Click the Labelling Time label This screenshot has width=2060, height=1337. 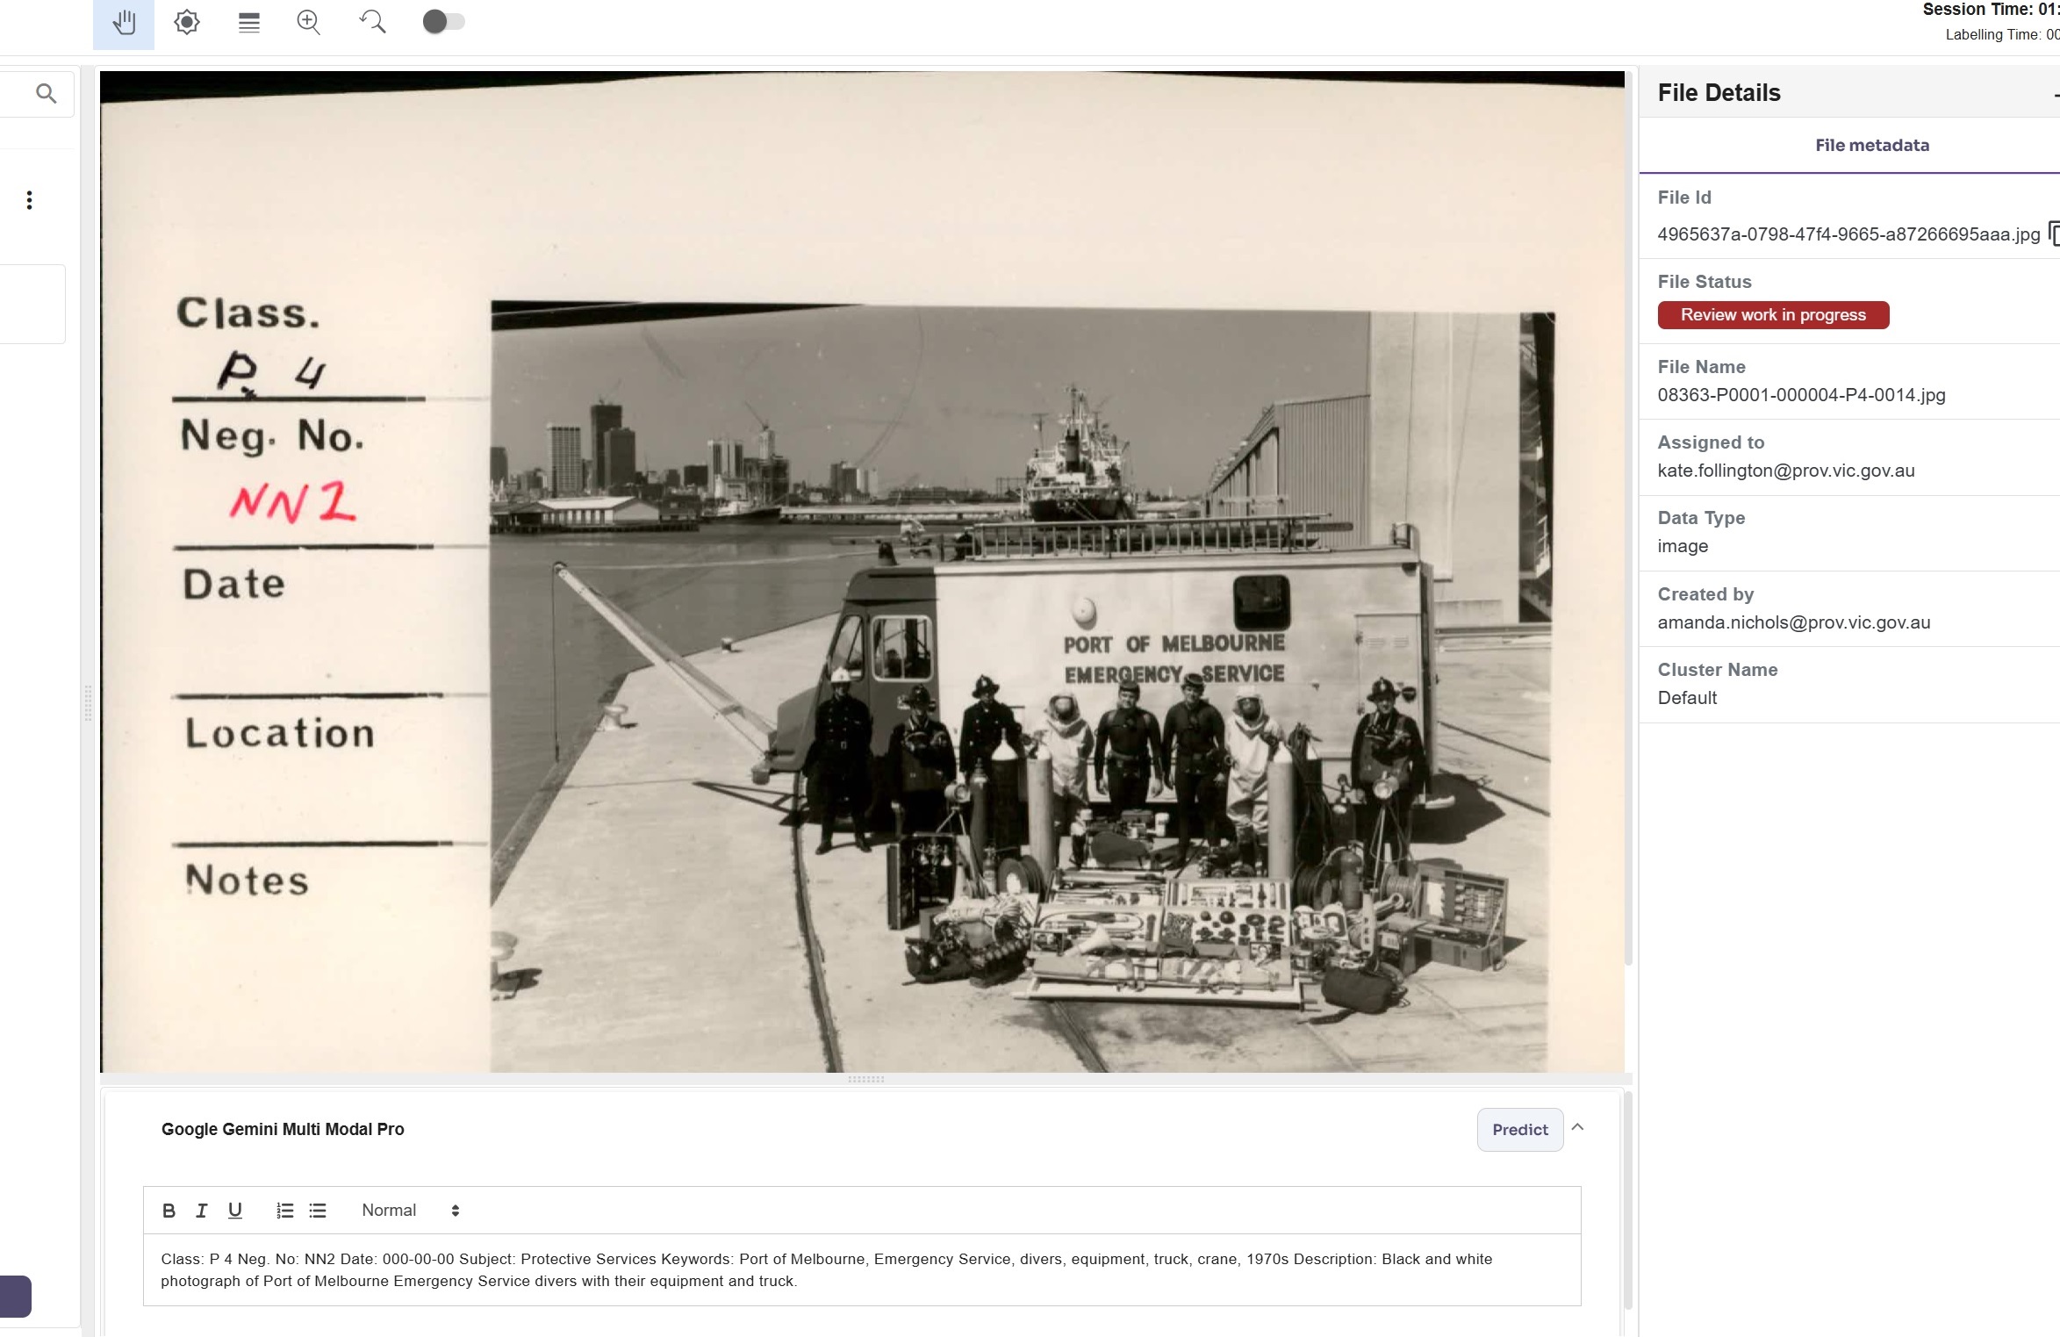(x=2001, y=35)
